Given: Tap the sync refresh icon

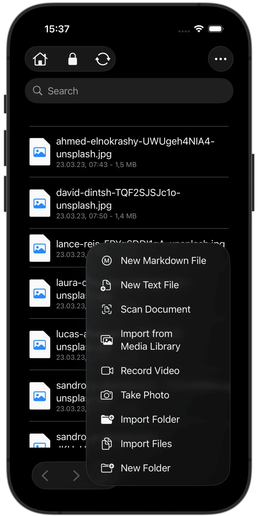Looking at the screenshot, I should click(x=103, y=59).
